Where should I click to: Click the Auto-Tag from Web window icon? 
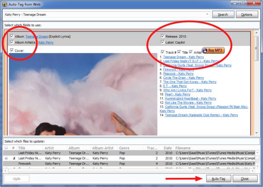tap(4, 4)
